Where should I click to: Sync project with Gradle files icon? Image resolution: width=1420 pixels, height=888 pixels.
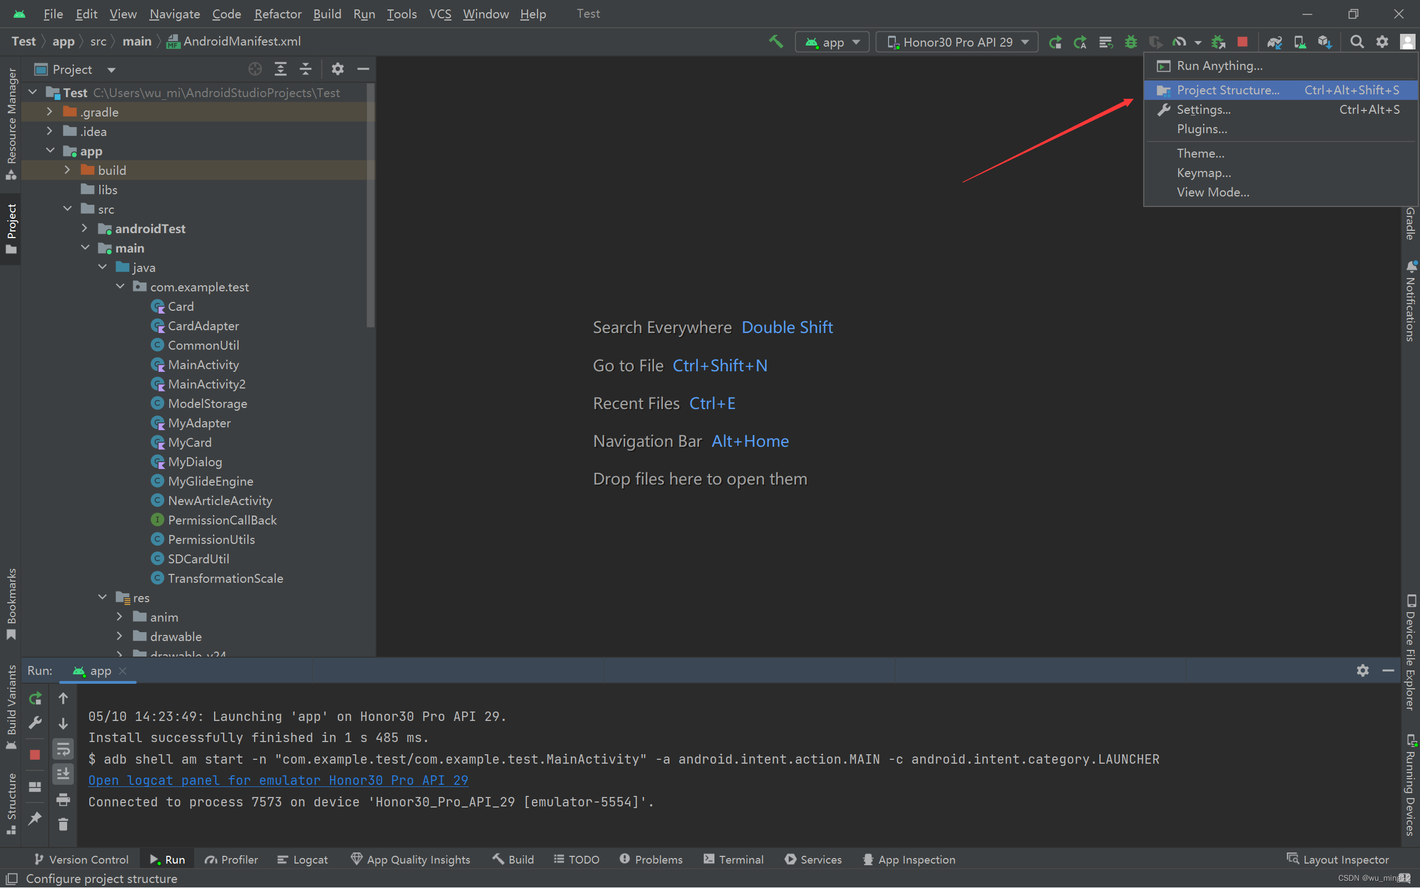pos(1275,42)
